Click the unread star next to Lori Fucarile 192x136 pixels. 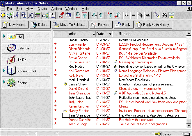pyautogui.click(x=55, y=44)
